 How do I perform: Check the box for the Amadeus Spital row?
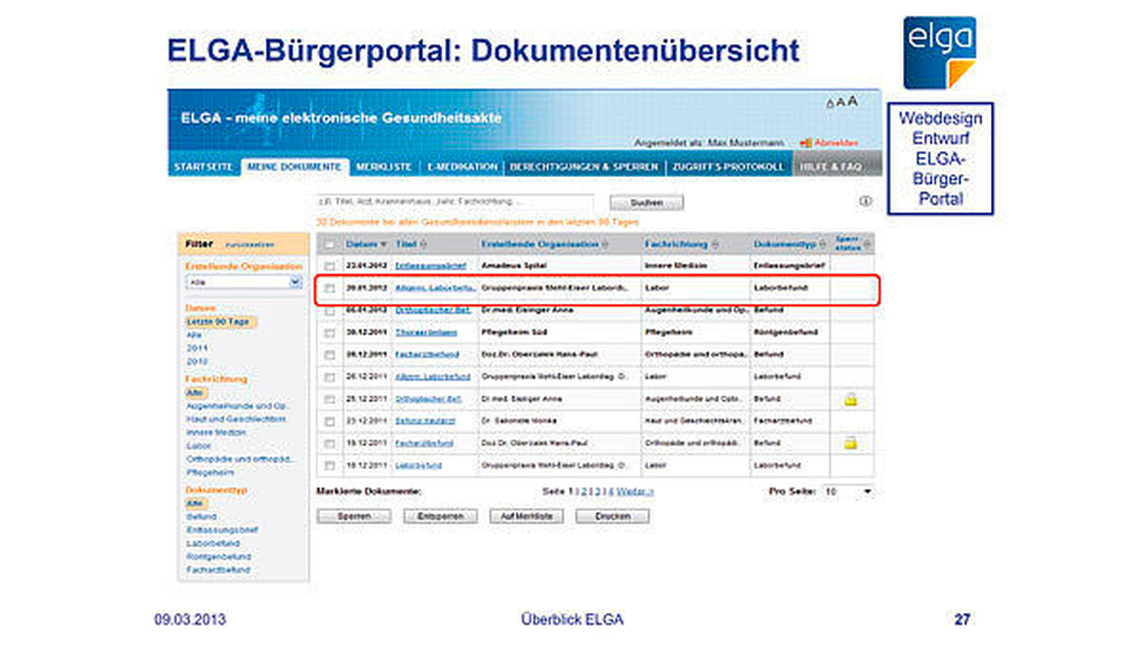330,266
